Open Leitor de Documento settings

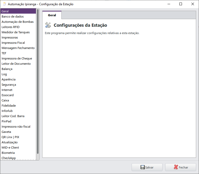[x=18, y=64]
